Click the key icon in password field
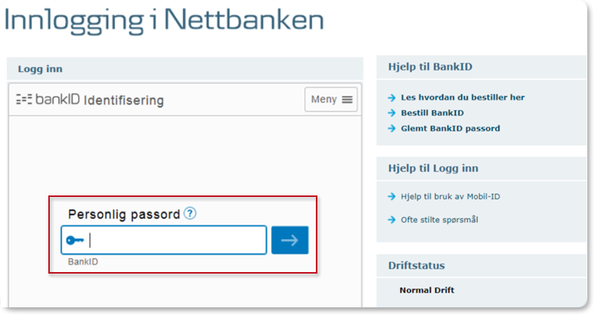Image resolution: width=595 pixels, height=315 pixels. pyautogui.click(x=75, y=240)
